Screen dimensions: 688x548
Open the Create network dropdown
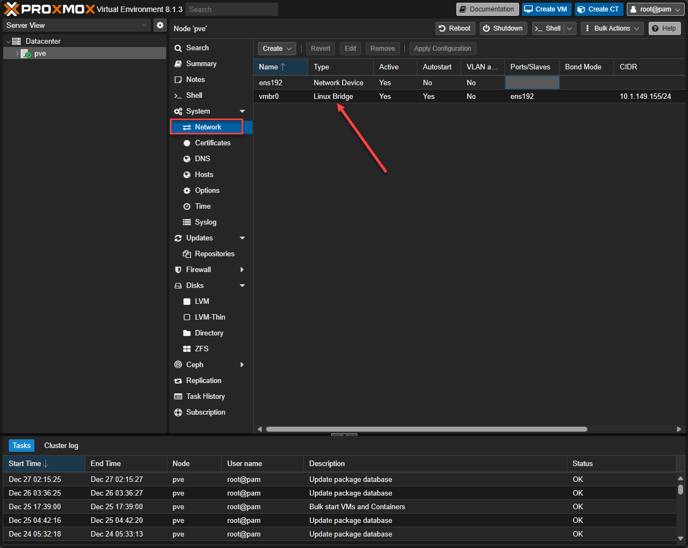[277, 49]
